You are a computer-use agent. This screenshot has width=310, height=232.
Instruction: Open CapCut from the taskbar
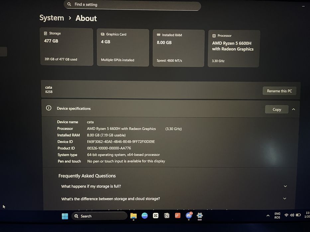click(x=155, y=216)
